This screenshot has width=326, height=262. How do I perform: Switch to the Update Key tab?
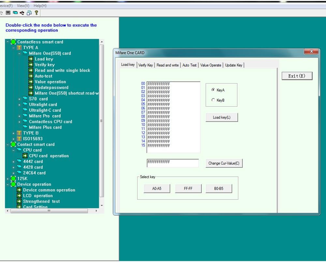point(234,65)
